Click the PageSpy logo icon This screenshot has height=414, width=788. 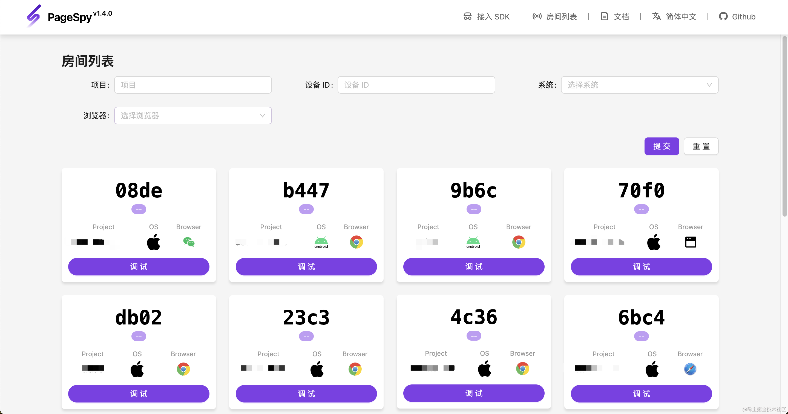(x=34, y=16)
